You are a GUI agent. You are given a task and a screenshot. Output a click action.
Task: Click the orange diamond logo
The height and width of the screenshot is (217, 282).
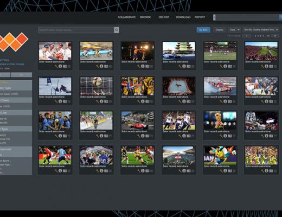click(14, 42)
